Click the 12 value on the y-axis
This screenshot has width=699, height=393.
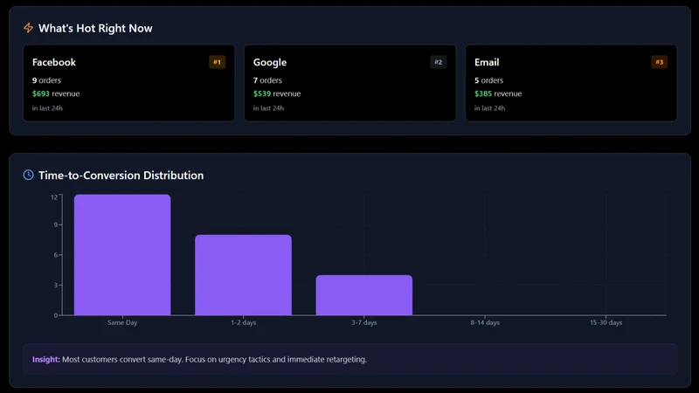point(54,197)
